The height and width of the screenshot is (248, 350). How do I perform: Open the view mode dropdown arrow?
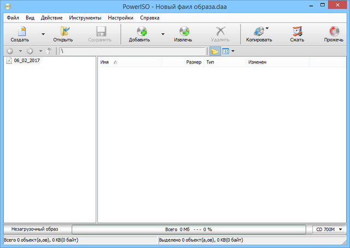(233, 51)
